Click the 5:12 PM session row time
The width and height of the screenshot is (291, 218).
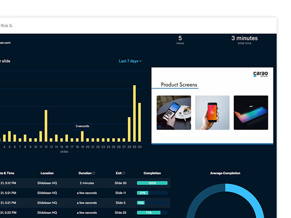tap(8, 183)
